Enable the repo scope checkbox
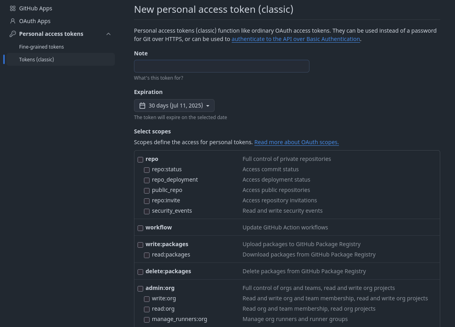This screenshot has width=455, height=327. (140, 159)
